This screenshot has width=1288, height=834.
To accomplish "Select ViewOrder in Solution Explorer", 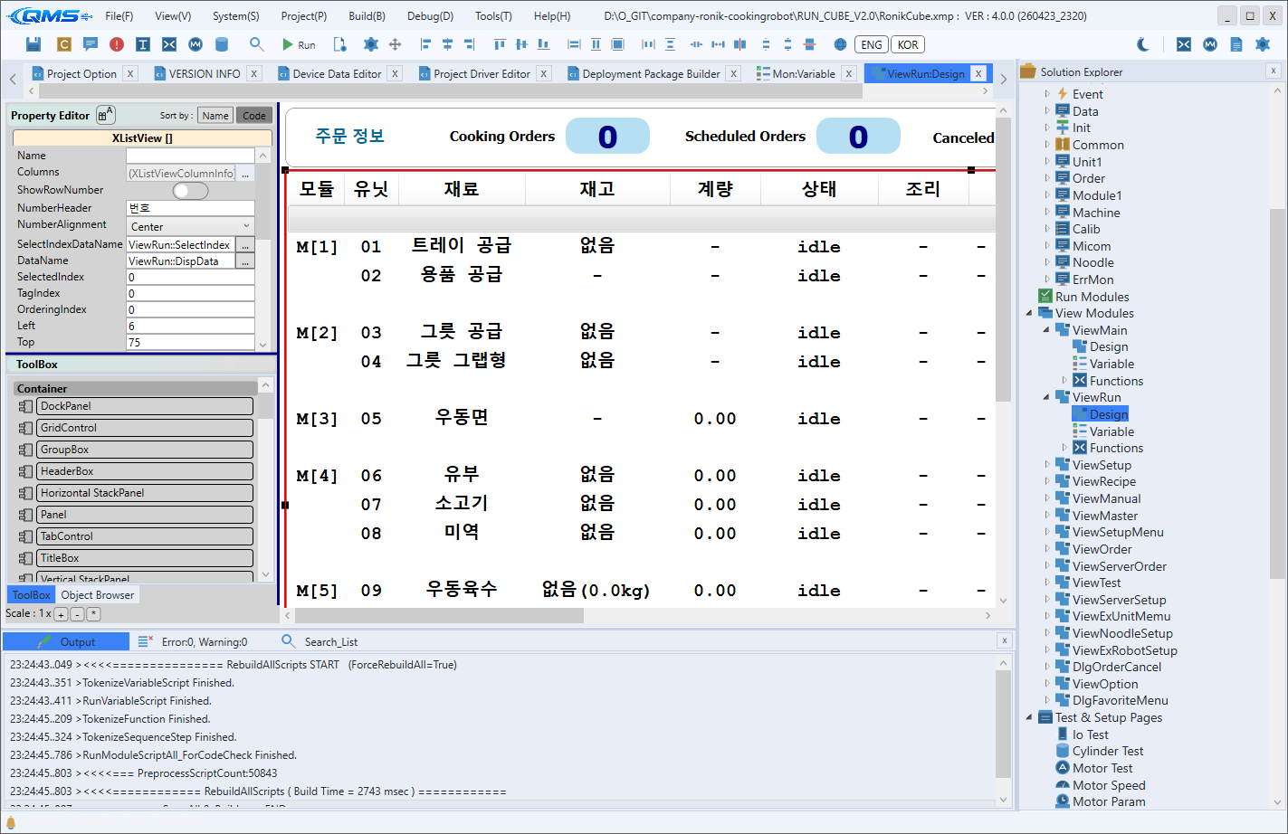I will click(x=1102, y=549).
